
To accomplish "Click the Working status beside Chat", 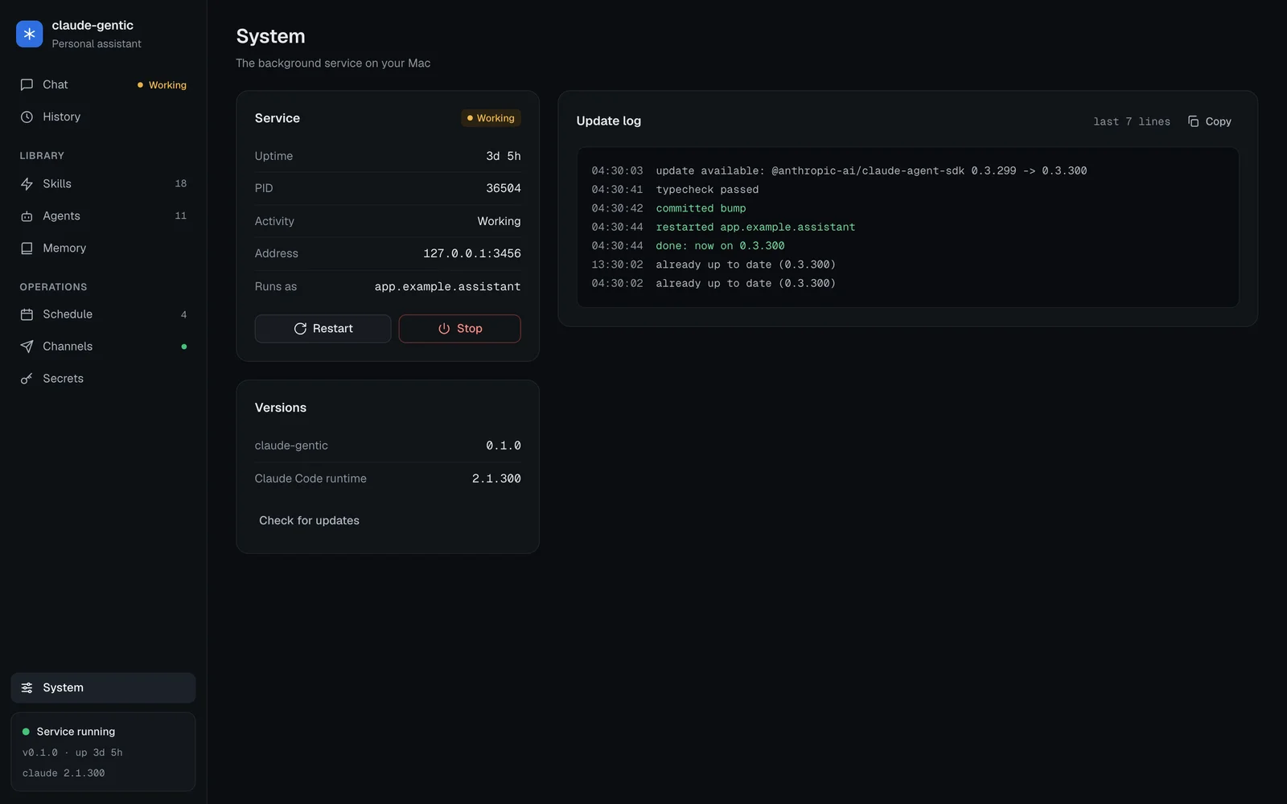I will pos(162,85).
